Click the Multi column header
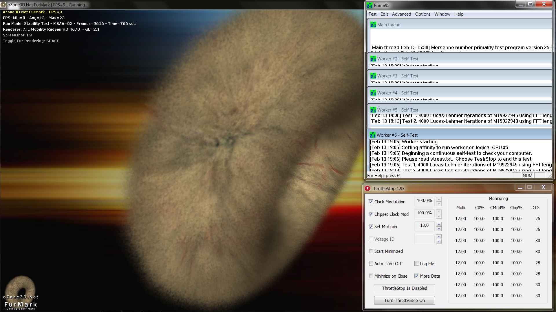The height and width of the screenshot is (312, 556). click(x=460, y=208)
